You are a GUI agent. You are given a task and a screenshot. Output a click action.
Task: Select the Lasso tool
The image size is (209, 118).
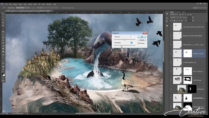[x=3, y=20]
